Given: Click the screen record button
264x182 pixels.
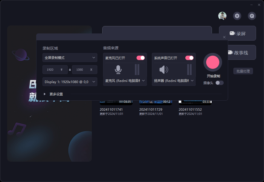Looking at the screenshot, I should coord(237,33).
